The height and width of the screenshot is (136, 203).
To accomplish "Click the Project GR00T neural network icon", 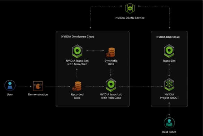I will (169, 85).
